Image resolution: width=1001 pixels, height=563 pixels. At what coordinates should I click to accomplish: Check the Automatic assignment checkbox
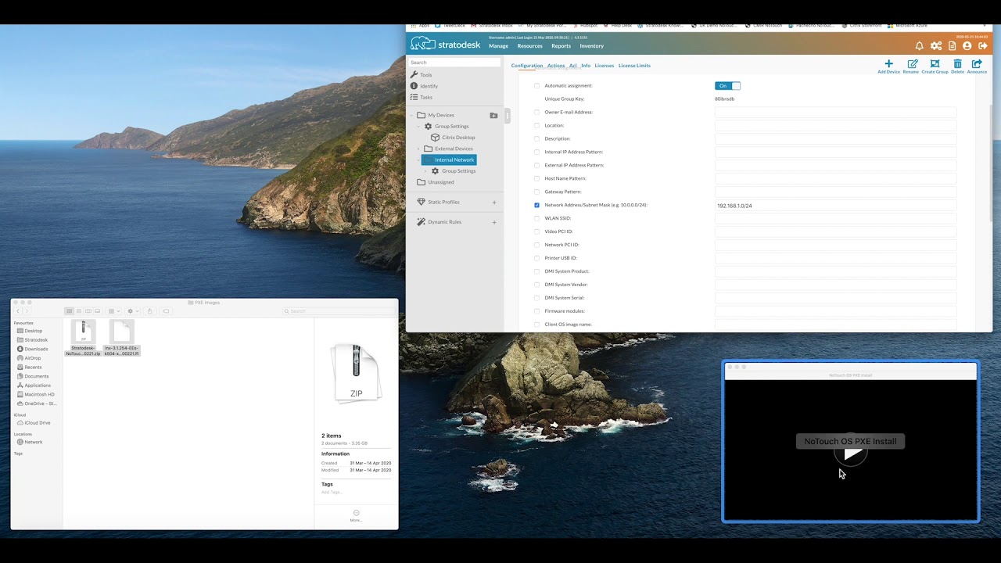536,86
